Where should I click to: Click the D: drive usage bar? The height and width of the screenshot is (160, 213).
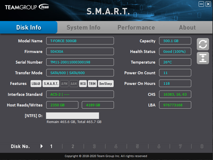point(73,116)
